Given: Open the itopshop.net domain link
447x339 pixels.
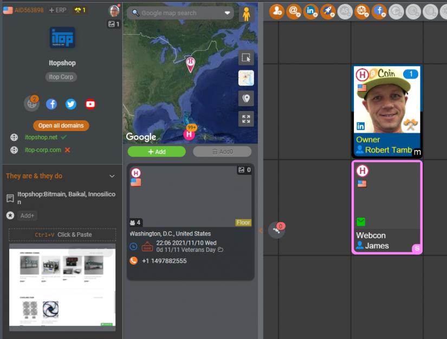Looking at the screenshot, I should coord(41,138).
